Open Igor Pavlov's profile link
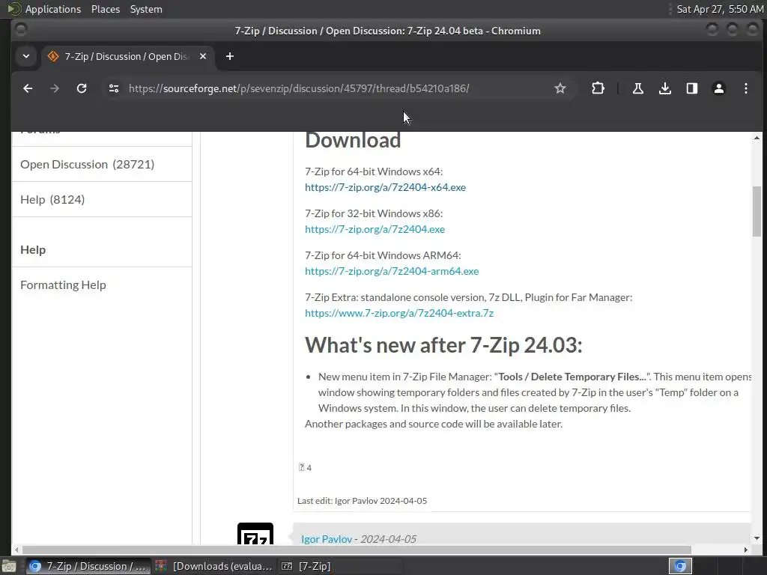The height and width of the screenshot is (575, 767). 327,539
